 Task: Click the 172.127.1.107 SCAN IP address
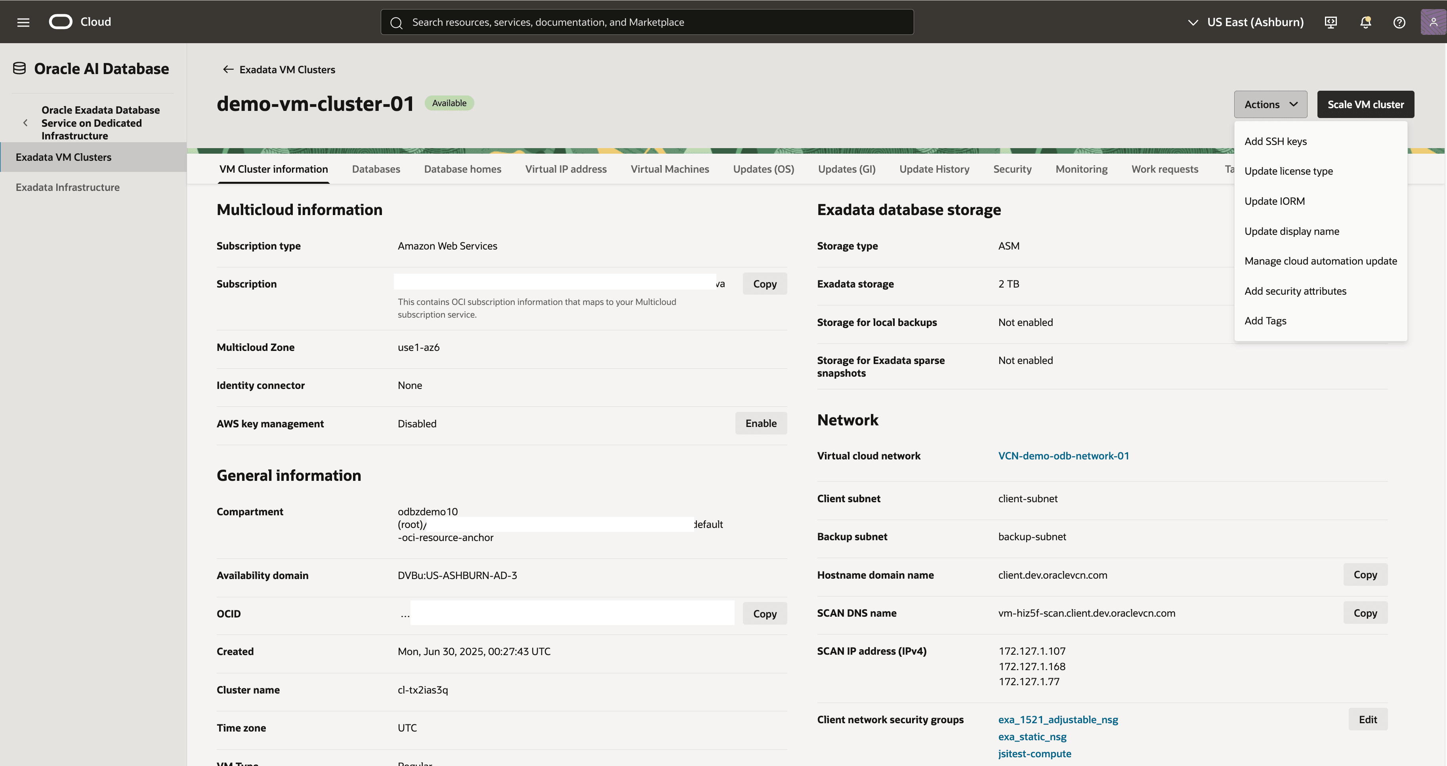pos(1032,651)
